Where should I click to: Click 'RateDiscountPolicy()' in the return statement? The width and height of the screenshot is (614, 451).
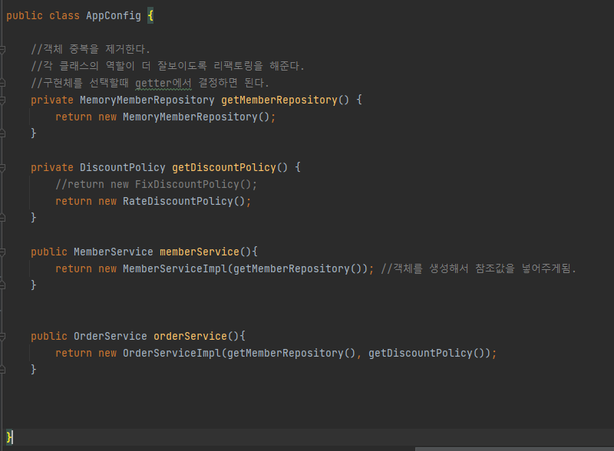pyautogui.click(x=184, y=201)
